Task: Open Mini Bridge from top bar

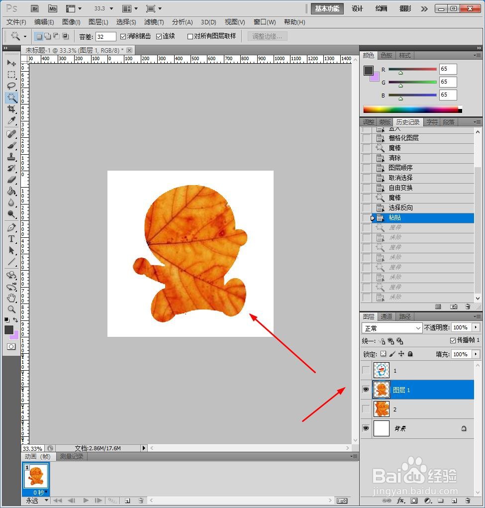Action: coord(53,9)
